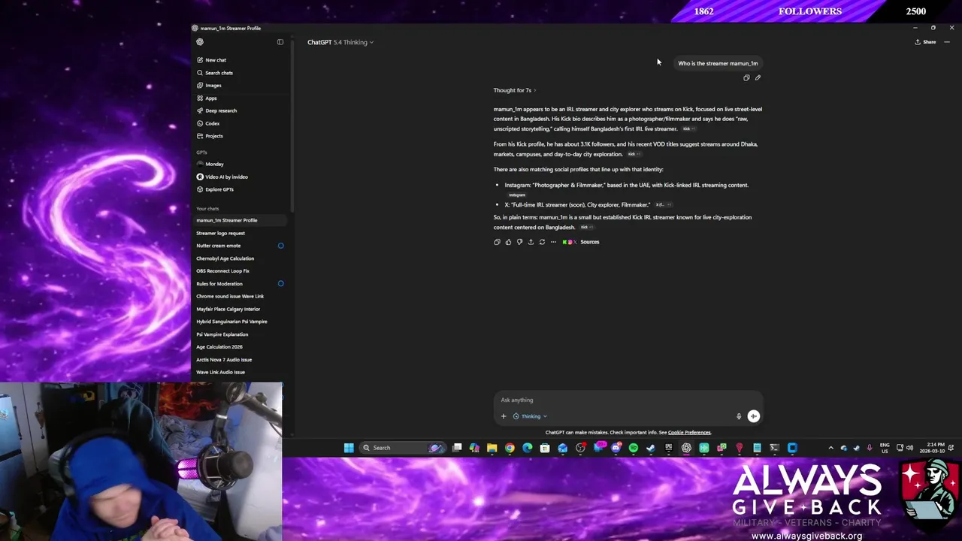Give the response a thumbs down
The width and height of the screenshot is (962, 541).
[519, 242]
